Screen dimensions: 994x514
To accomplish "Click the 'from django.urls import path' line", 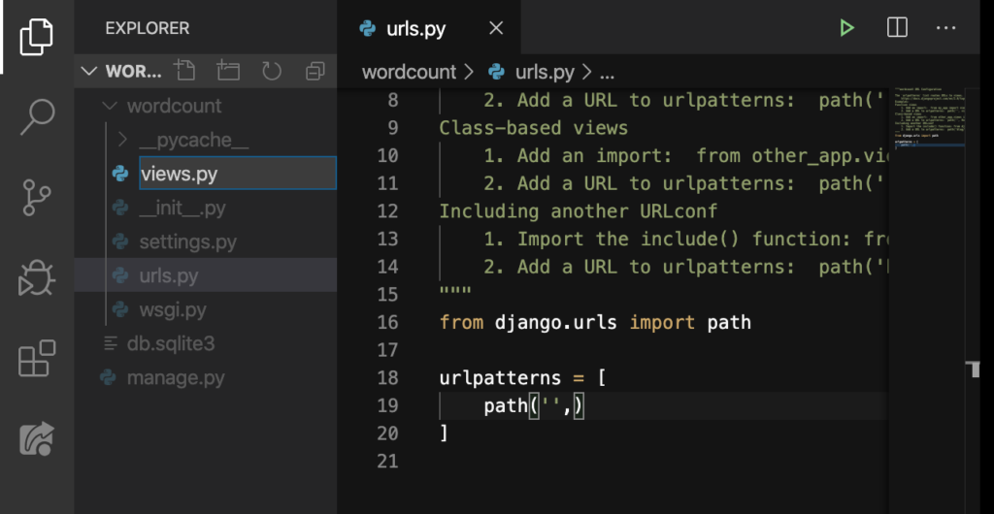I will [595, 322].
